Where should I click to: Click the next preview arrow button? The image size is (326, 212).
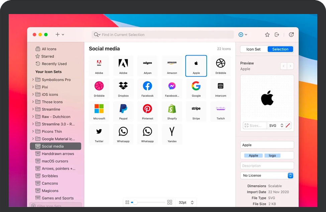pos(290,66)
